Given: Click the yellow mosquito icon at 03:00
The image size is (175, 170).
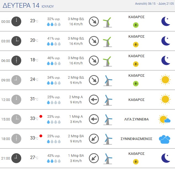Looking at the screenshot, I should (x=136, y=45).
